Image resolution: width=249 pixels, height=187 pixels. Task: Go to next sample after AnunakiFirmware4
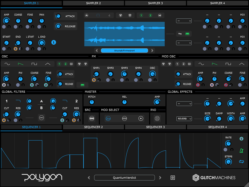(x=152, y=51)
